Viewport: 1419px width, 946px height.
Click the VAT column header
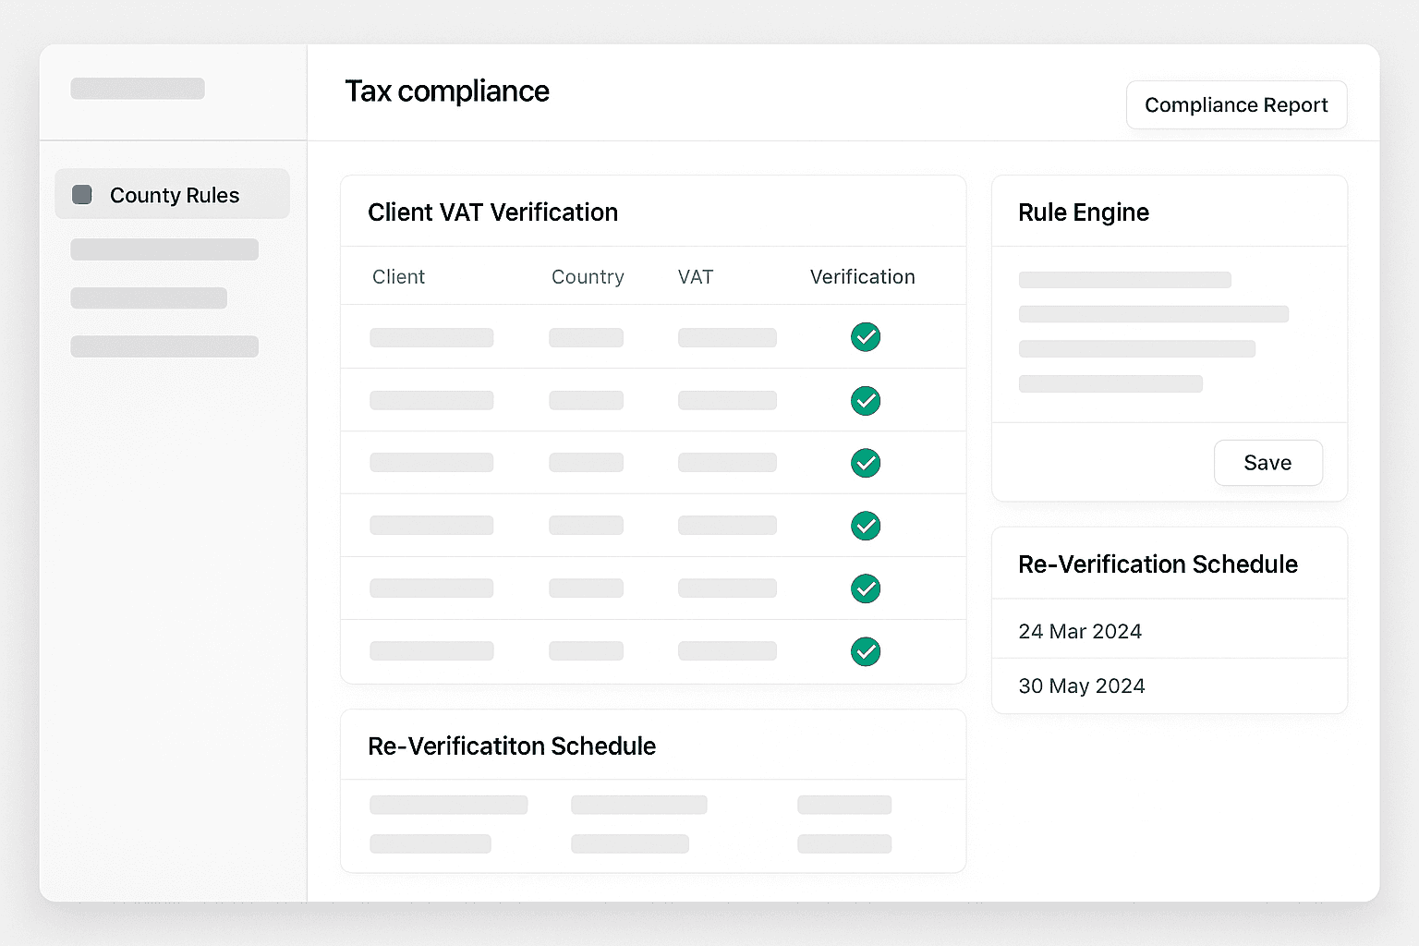pos(696,276)
